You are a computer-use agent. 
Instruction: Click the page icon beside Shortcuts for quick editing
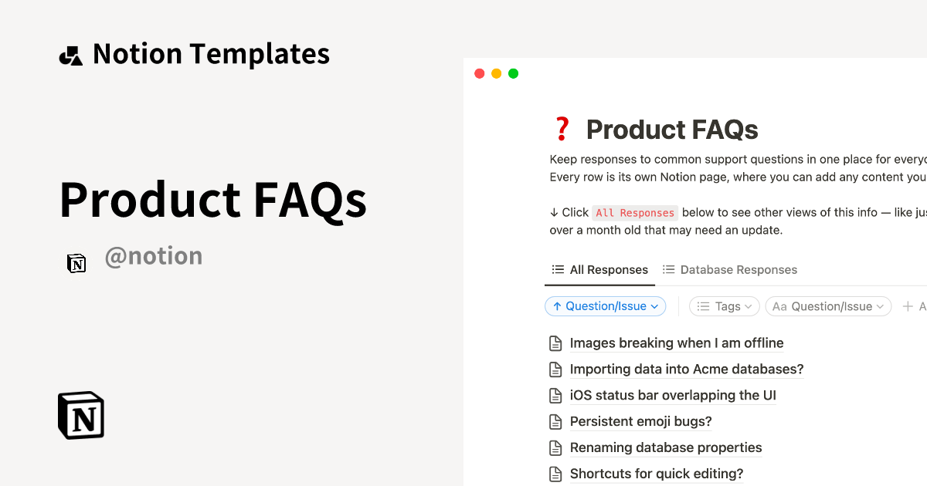point(555,474)
